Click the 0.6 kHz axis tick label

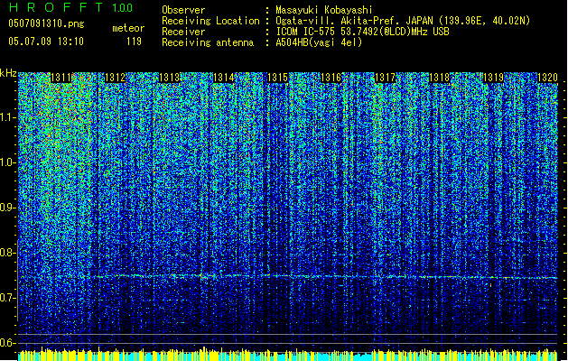pos(7,343)
